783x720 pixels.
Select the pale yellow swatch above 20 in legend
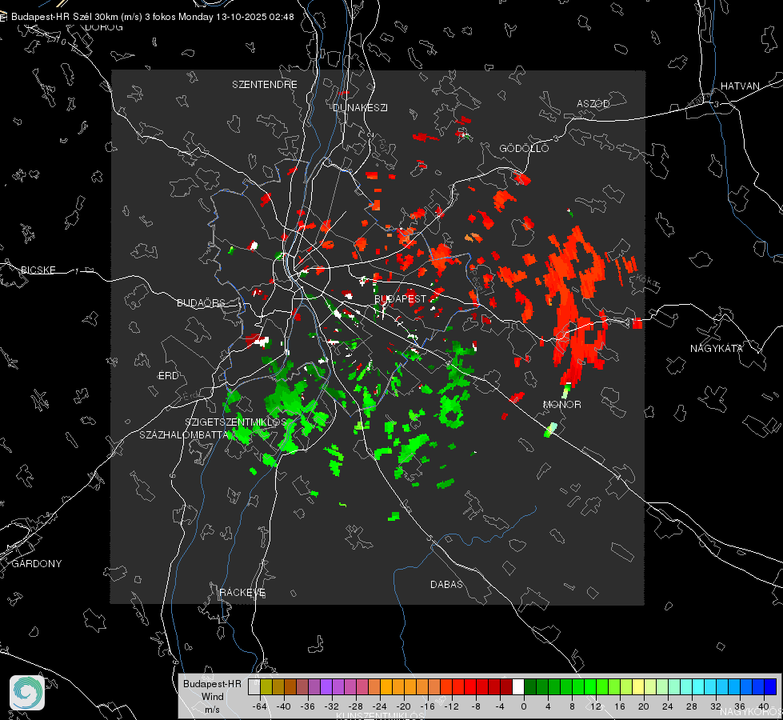click(639, 686)
